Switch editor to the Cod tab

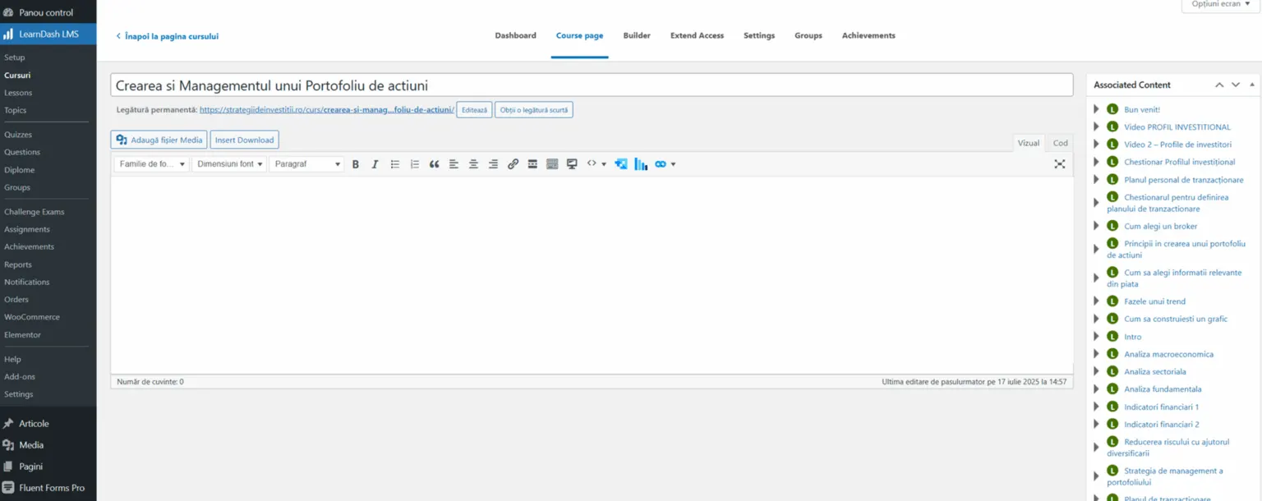tap(1061, 143)
